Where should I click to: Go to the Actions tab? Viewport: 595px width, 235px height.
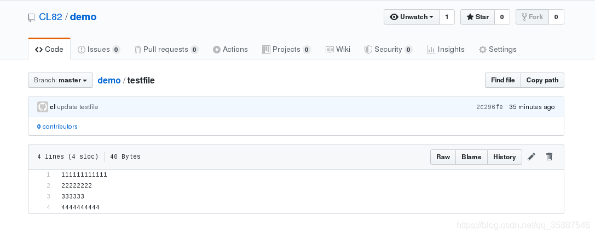point(230,50)
